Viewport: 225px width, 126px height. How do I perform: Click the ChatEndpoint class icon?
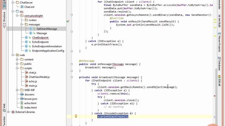tap(26, 37)
